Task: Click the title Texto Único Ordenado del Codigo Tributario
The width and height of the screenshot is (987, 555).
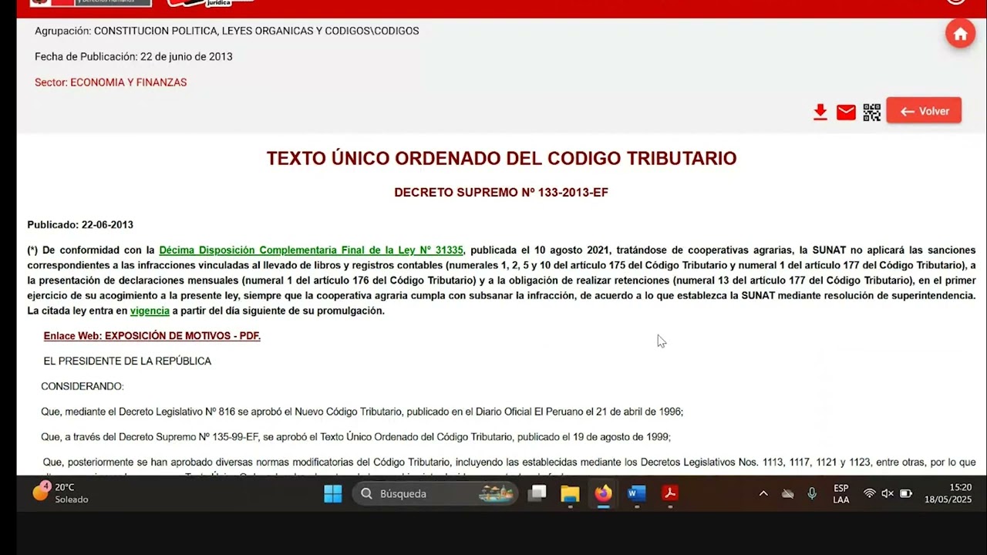Action: pos(502,158)
